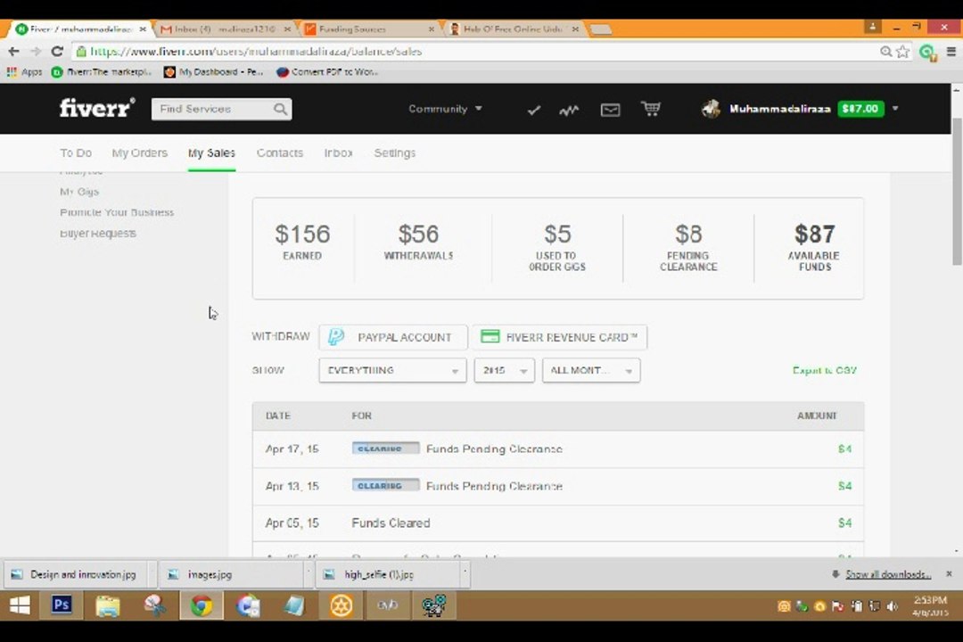Click the page vertical scrollbar thumb
The height and width of the screenshot is (642, 963).
tap(957, 192)
